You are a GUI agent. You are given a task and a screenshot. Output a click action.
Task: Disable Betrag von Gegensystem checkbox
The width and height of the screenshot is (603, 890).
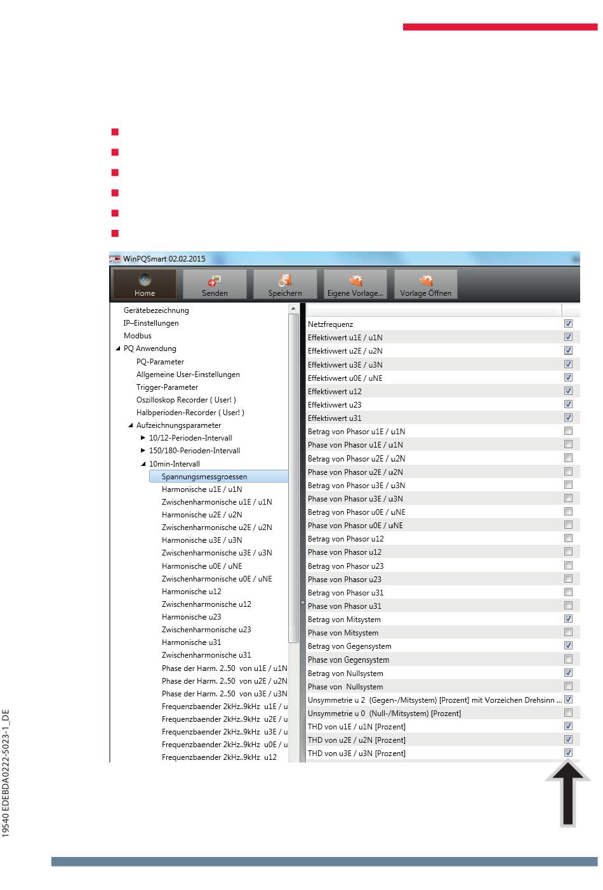[x=568, y=646]
